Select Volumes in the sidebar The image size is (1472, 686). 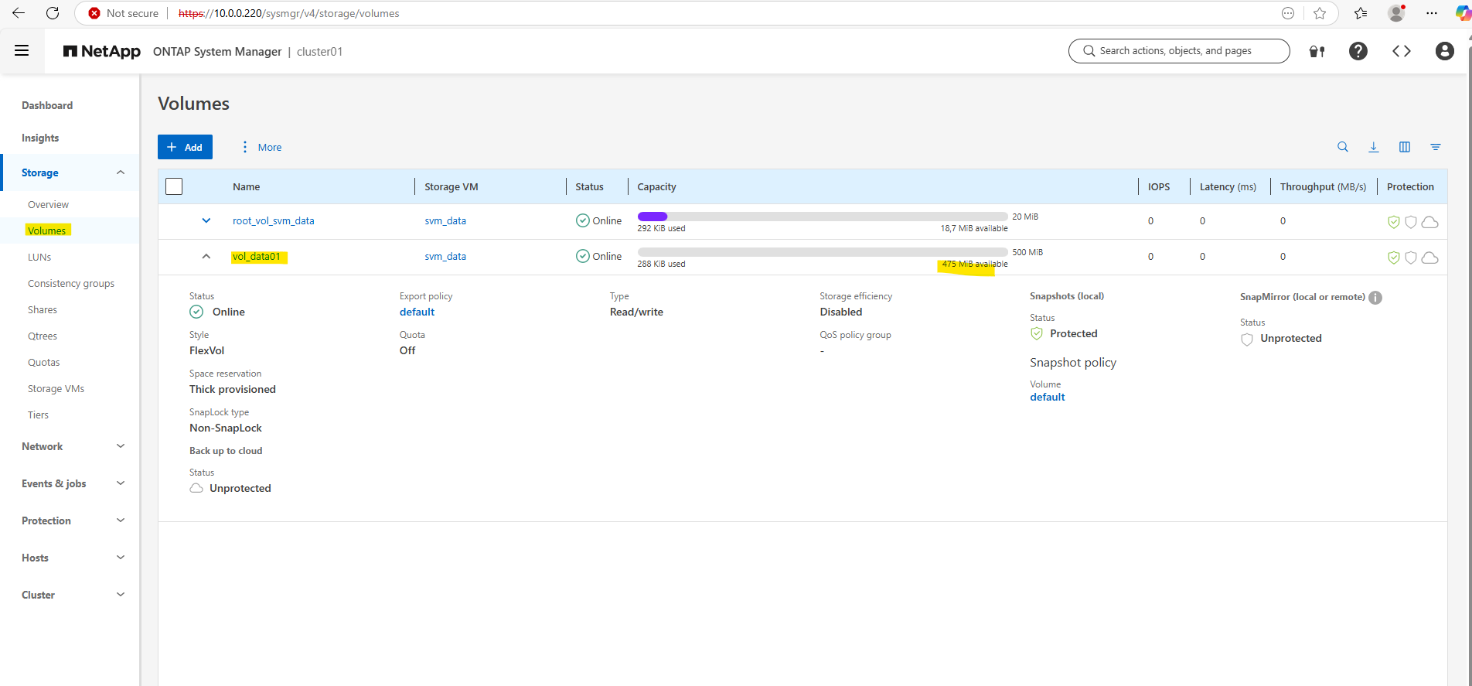[47, 230]
